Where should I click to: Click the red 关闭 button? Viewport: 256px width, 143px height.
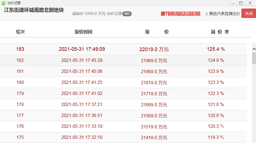tap(249, 14)
